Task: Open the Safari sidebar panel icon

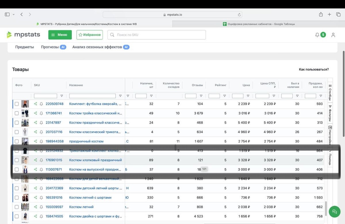Action: click(7, 14)
